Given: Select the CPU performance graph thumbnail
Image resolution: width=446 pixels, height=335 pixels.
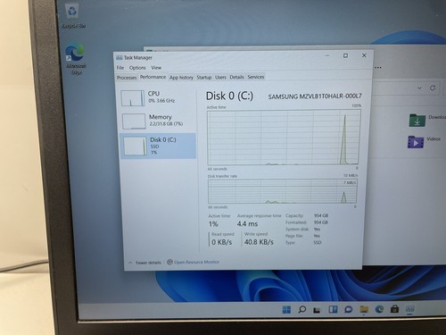Looking at the screenshot, I should click(x=133, y=98).
